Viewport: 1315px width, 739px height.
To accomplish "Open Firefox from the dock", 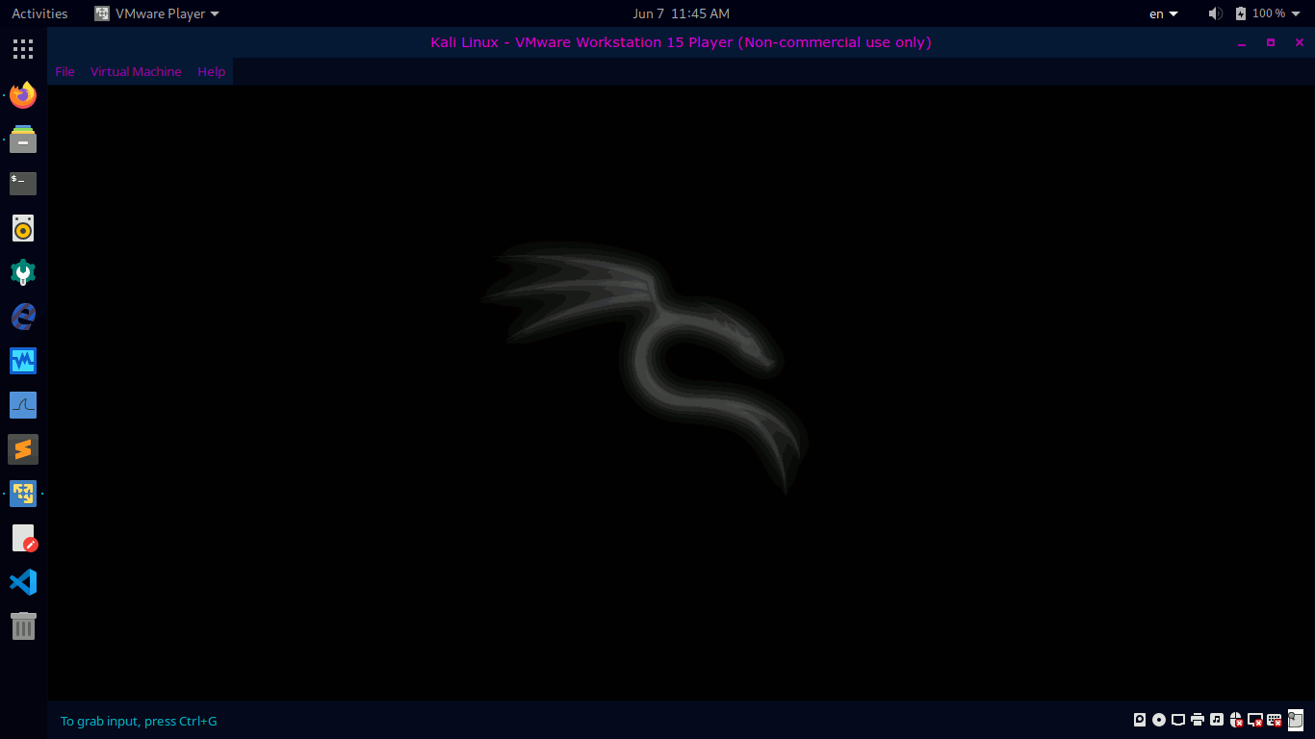I will click(x=22, y=95).
